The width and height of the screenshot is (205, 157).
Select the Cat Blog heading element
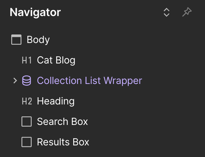(x=56, y=60)
